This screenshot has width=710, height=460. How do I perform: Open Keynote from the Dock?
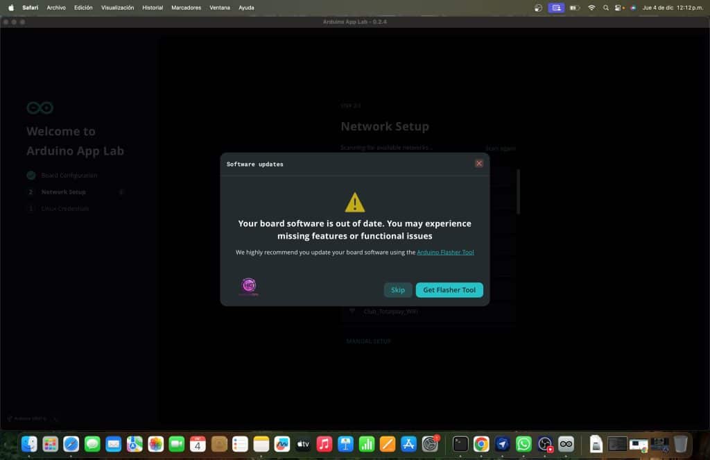point(345,444)
